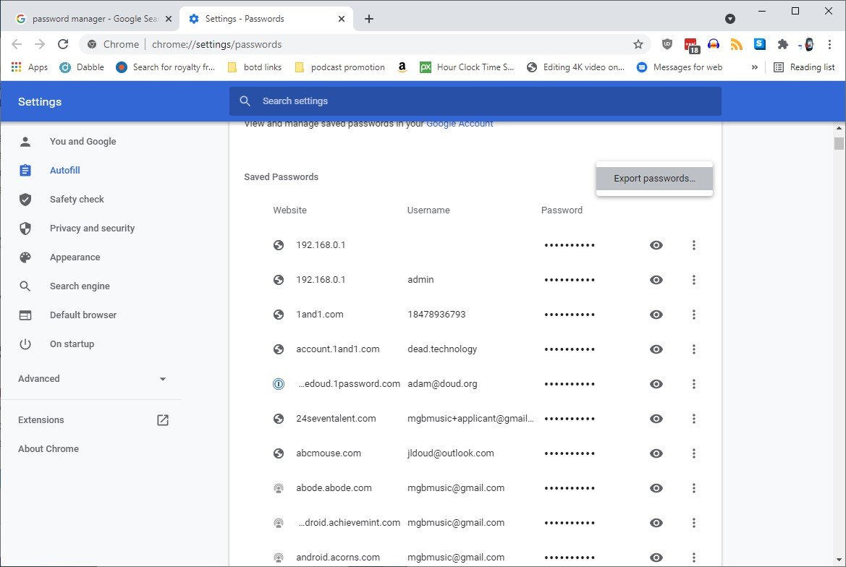Show password for 192.168.0.1 admin entry
846x567 pixels.
coord(656,280)
